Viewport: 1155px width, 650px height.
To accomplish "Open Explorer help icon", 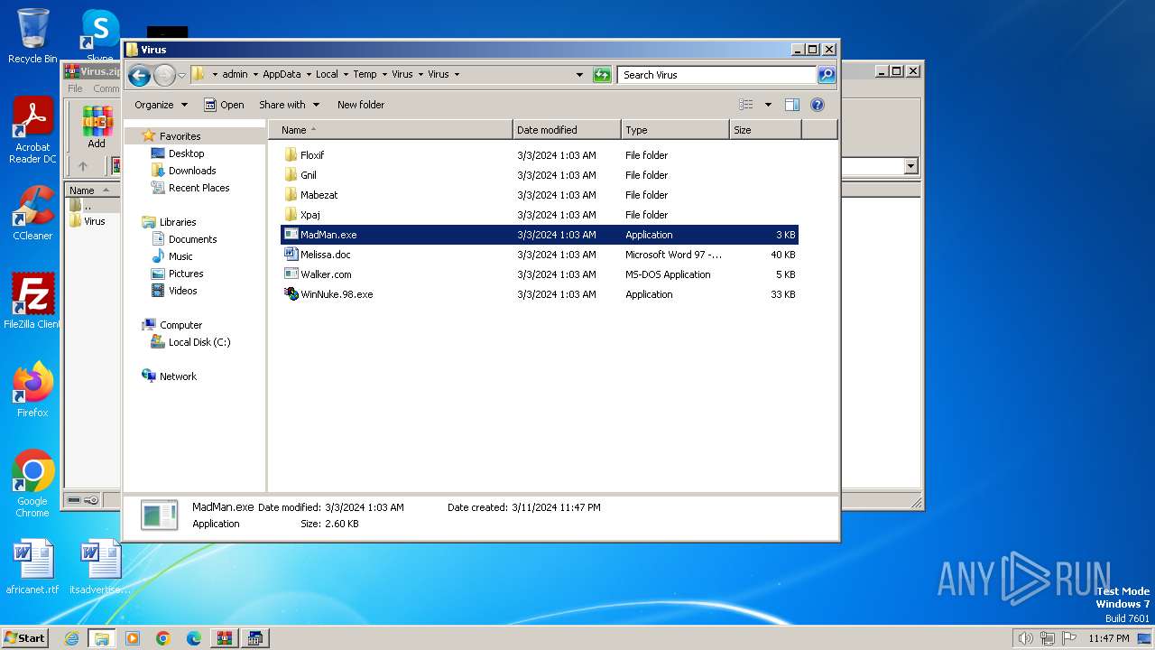I will [818, 105].
